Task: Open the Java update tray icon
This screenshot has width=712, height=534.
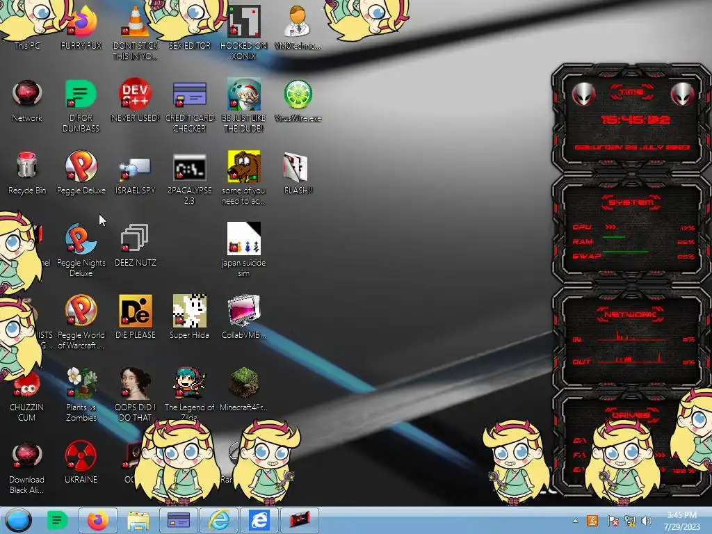Action: point(592,521)
